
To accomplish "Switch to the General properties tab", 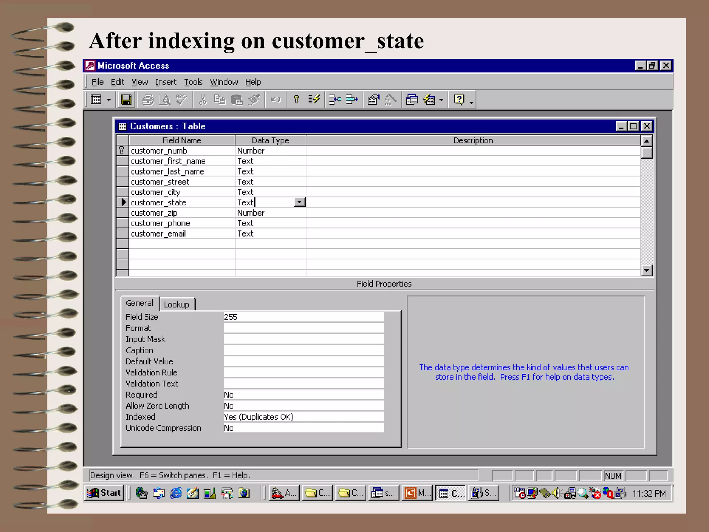I will [140, 303].
